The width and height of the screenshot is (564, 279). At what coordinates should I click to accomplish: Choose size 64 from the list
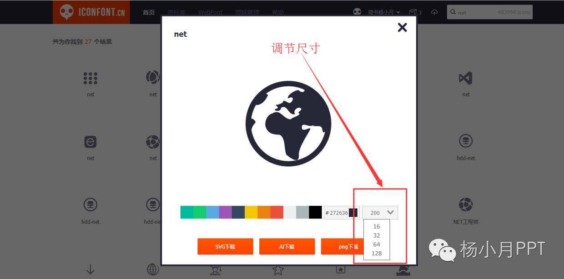[x=377, y=244]
